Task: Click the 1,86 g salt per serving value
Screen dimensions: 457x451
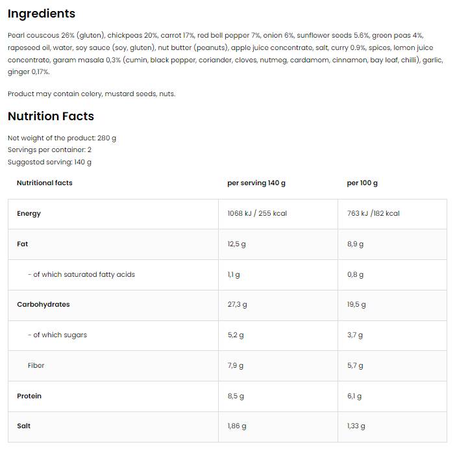Action: tap(238, 426)
